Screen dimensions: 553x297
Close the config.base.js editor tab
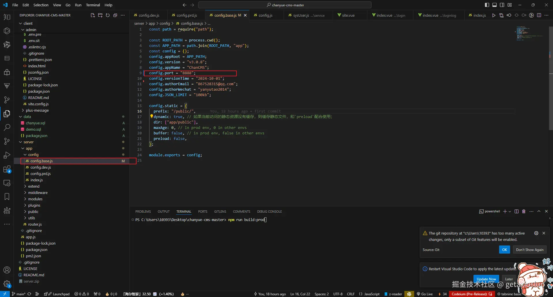click(245, 15)
